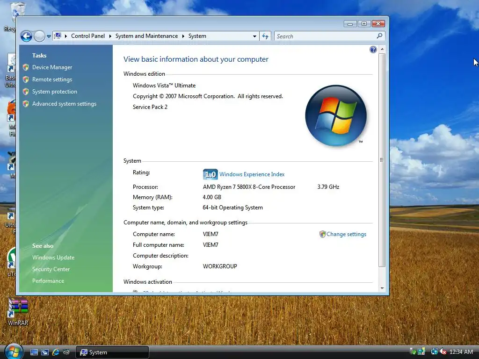This screenshot has height=359, width=479.
Task: Open the Windows Experience Index link
Action: coord(252,174)
